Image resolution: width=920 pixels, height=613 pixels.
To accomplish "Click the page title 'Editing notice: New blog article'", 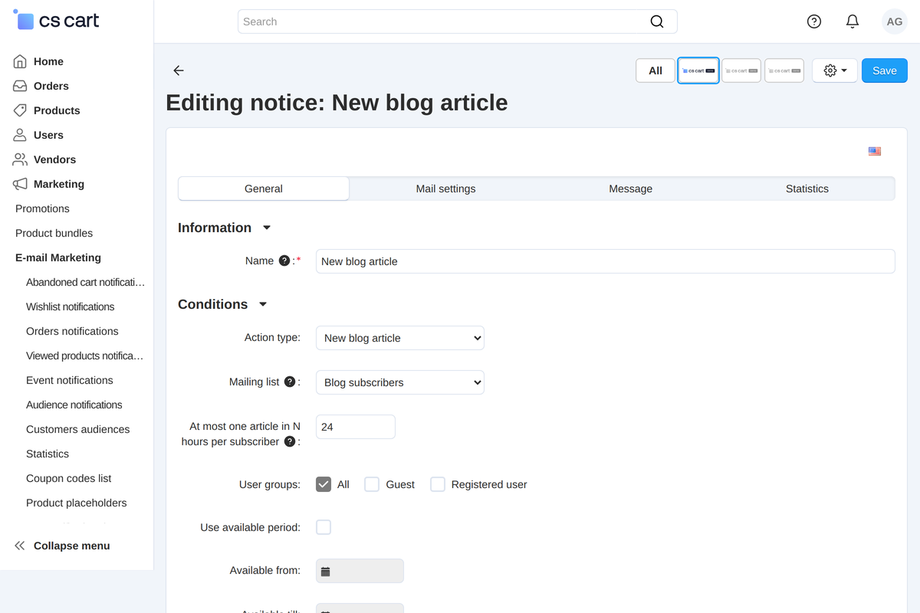I will [337, 103].
